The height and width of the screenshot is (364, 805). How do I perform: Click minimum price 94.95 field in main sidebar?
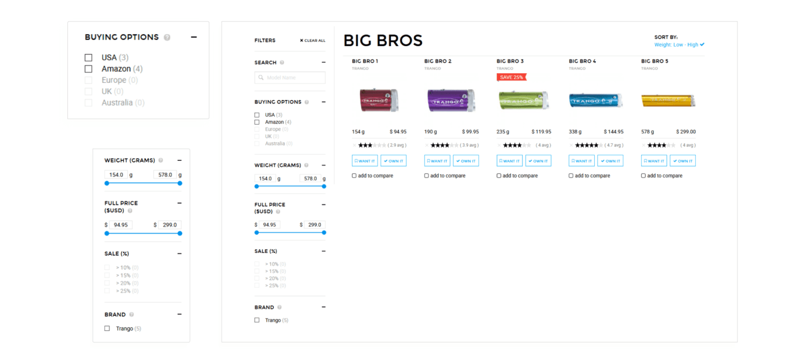click(270, 225)
